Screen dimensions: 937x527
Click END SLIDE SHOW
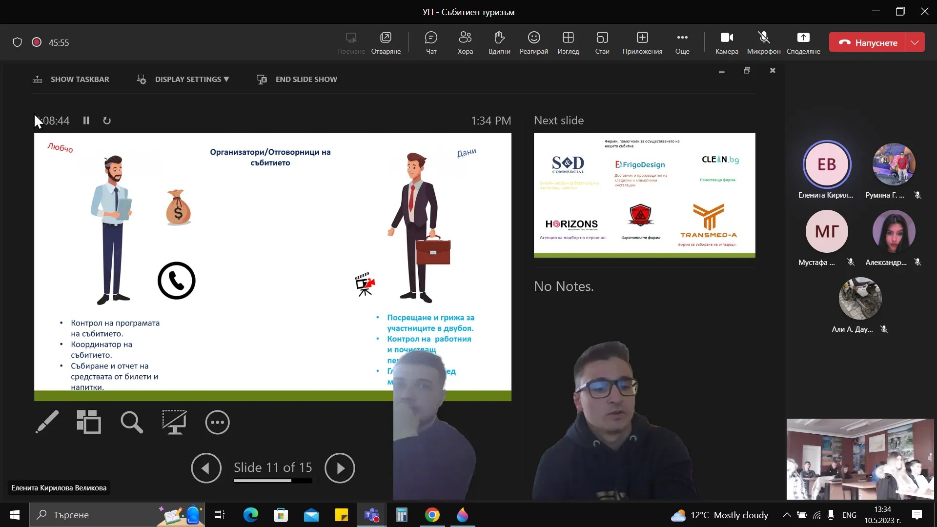[297, 79]
